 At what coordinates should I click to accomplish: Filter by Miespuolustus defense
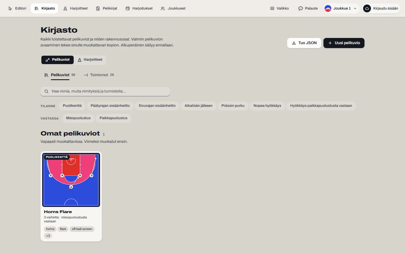click(78, 118)
